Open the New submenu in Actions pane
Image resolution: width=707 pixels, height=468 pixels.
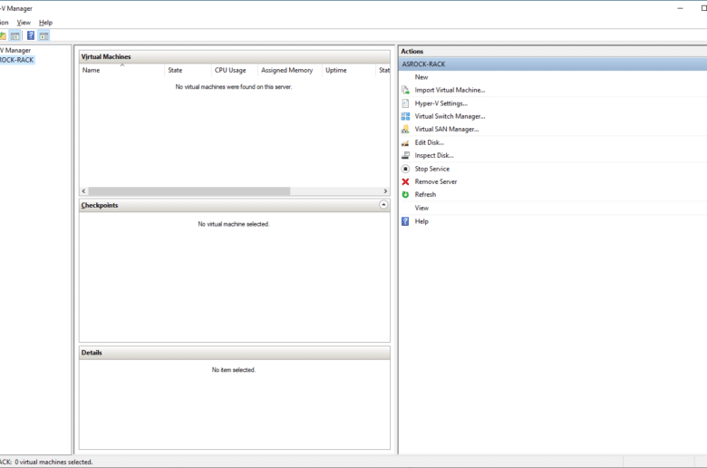421,77
